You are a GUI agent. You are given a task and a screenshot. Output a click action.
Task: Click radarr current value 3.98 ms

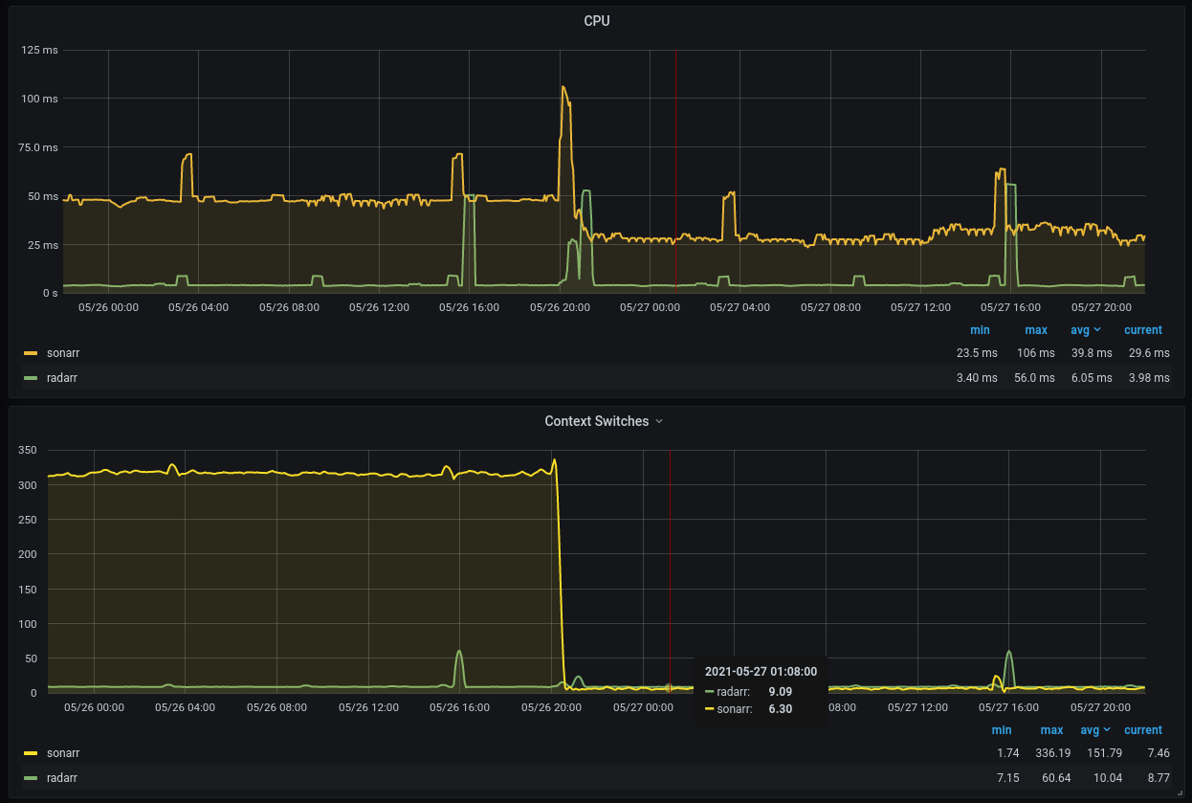(1149, 378)
